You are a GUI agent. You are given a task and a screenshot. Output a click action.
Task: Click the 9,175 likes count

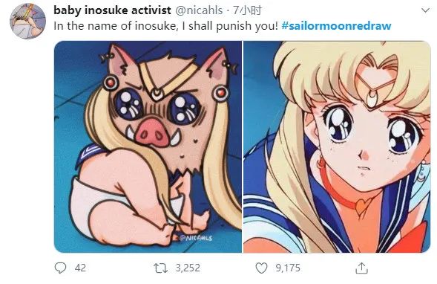[x=288, y=268]
